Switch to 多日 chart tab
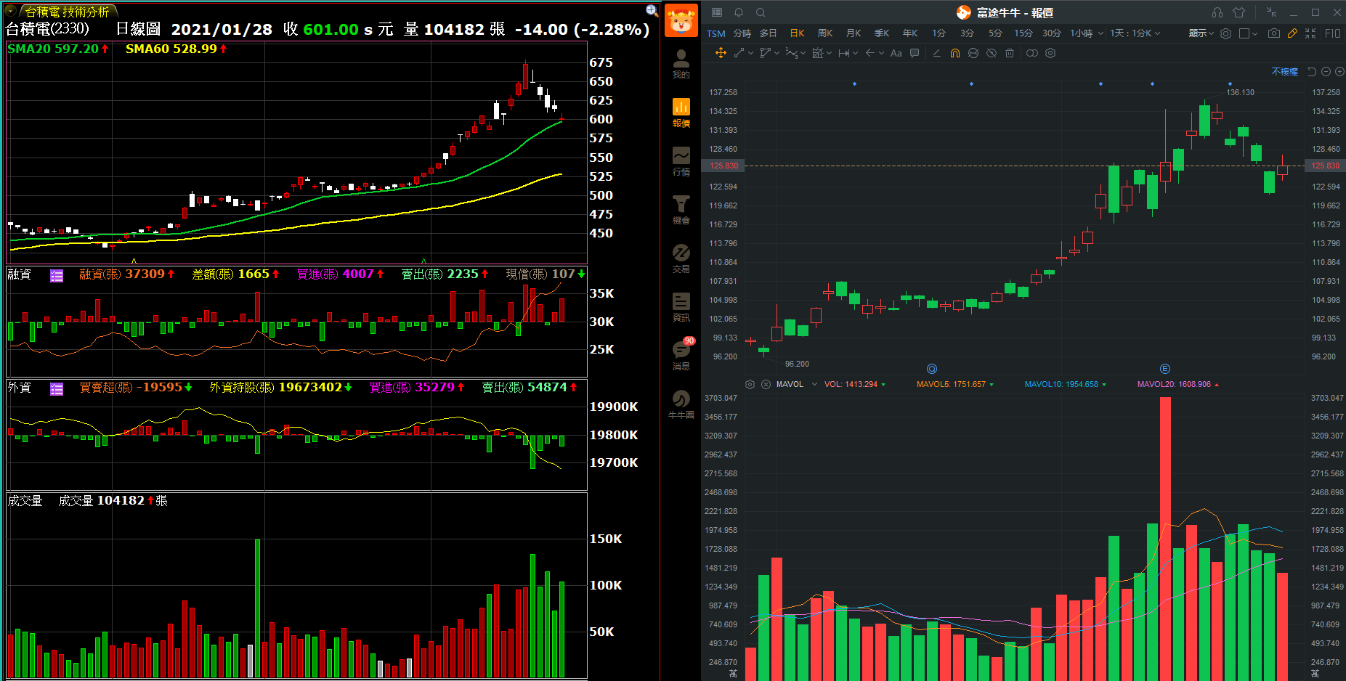Viewport: 1346px width, 681px height. [x=769, y=33]
